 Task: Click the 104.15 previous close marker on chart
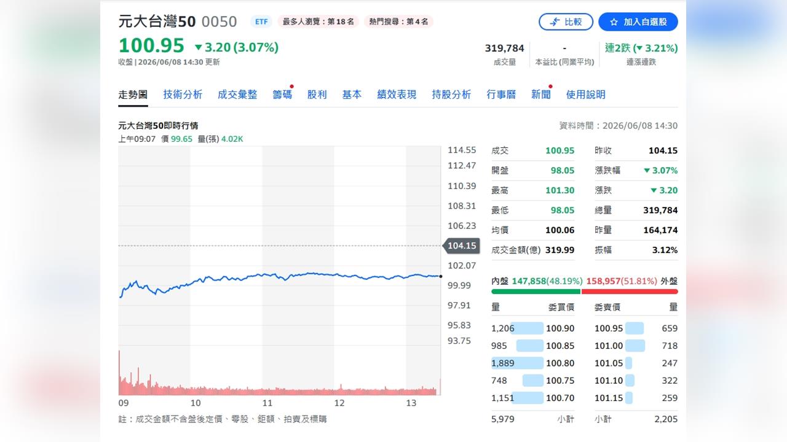pos(461,246)
